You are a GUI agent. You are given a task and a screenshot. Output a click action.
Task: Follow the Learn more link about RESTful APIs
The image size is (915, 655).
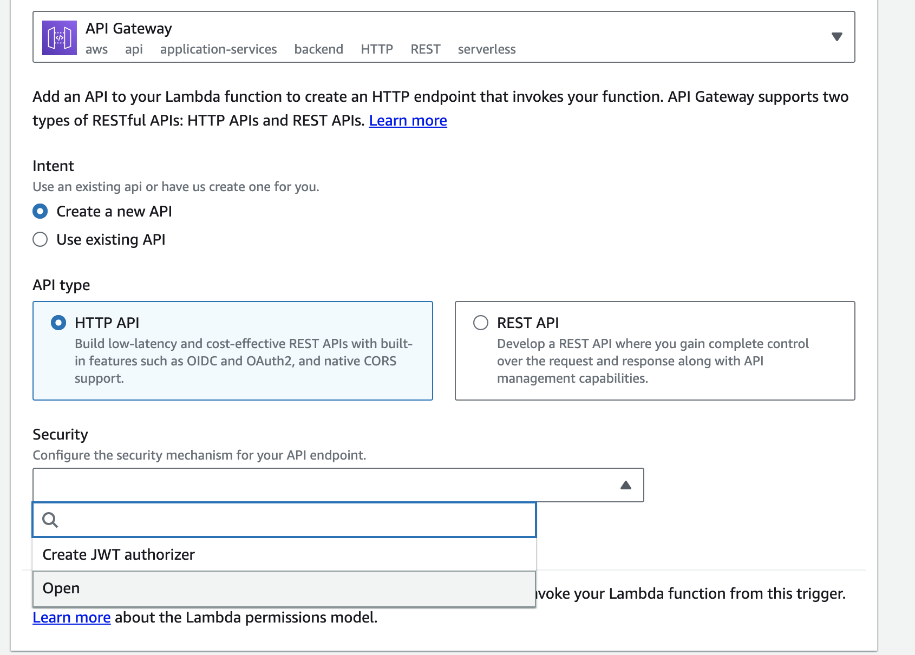408,120
